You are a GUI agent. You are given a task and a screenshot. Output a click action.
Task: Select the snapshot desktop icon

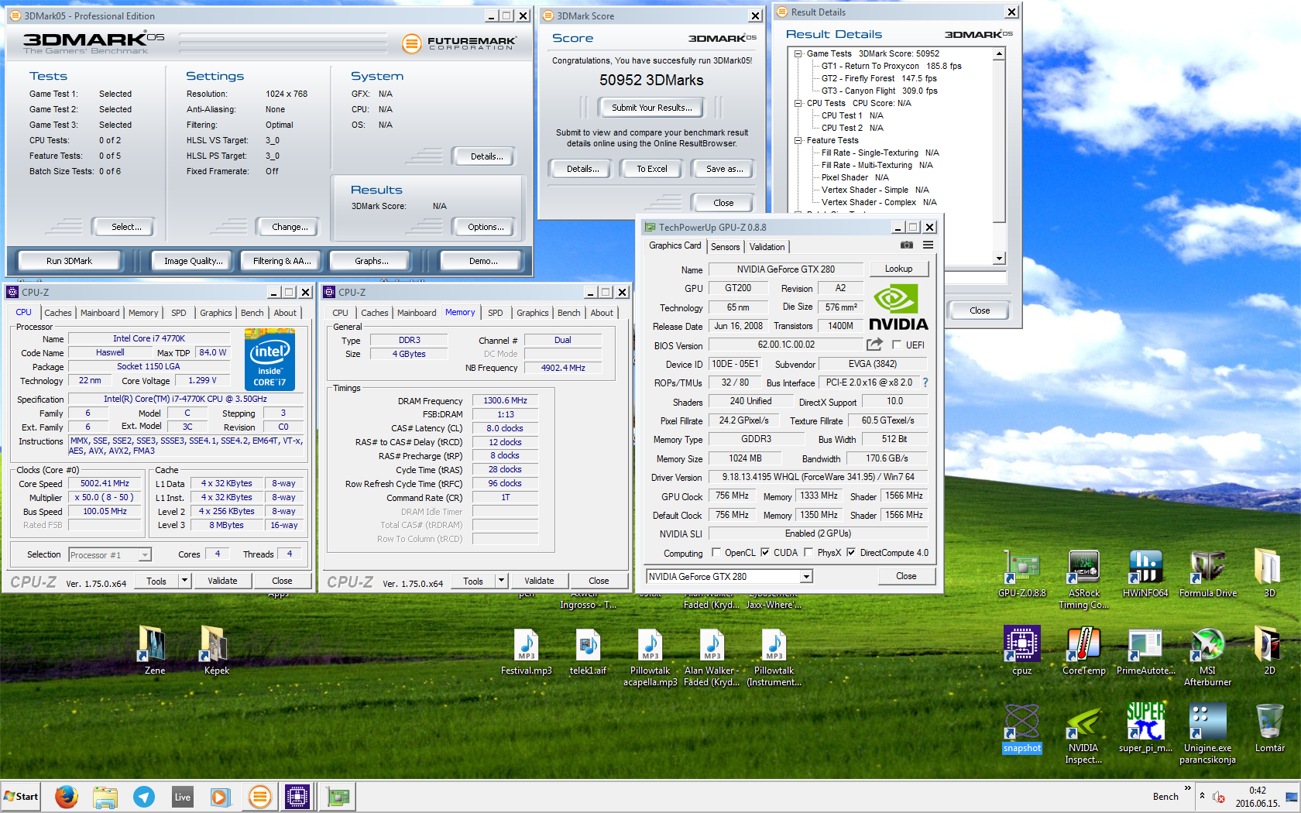point(1021,728)
